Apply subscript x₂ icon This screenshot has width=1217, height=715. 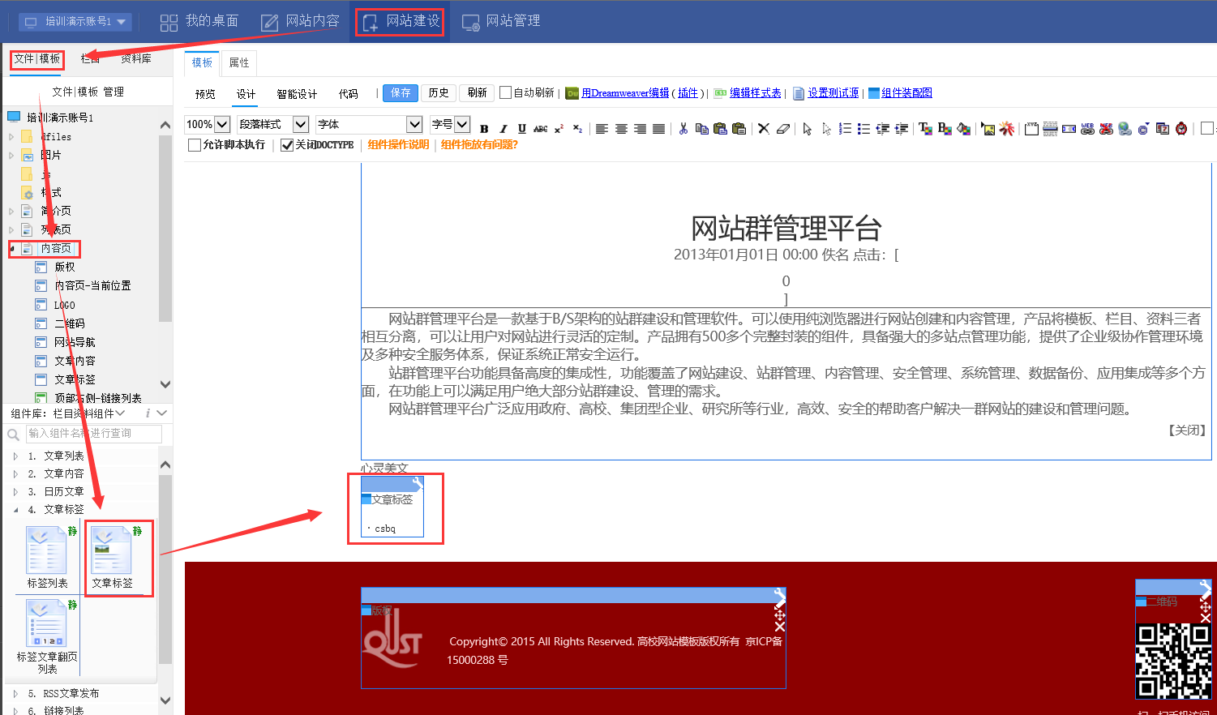click(x=577, y=128)
